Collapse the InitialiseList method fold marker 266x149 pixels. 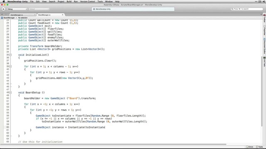pos(10,55)
